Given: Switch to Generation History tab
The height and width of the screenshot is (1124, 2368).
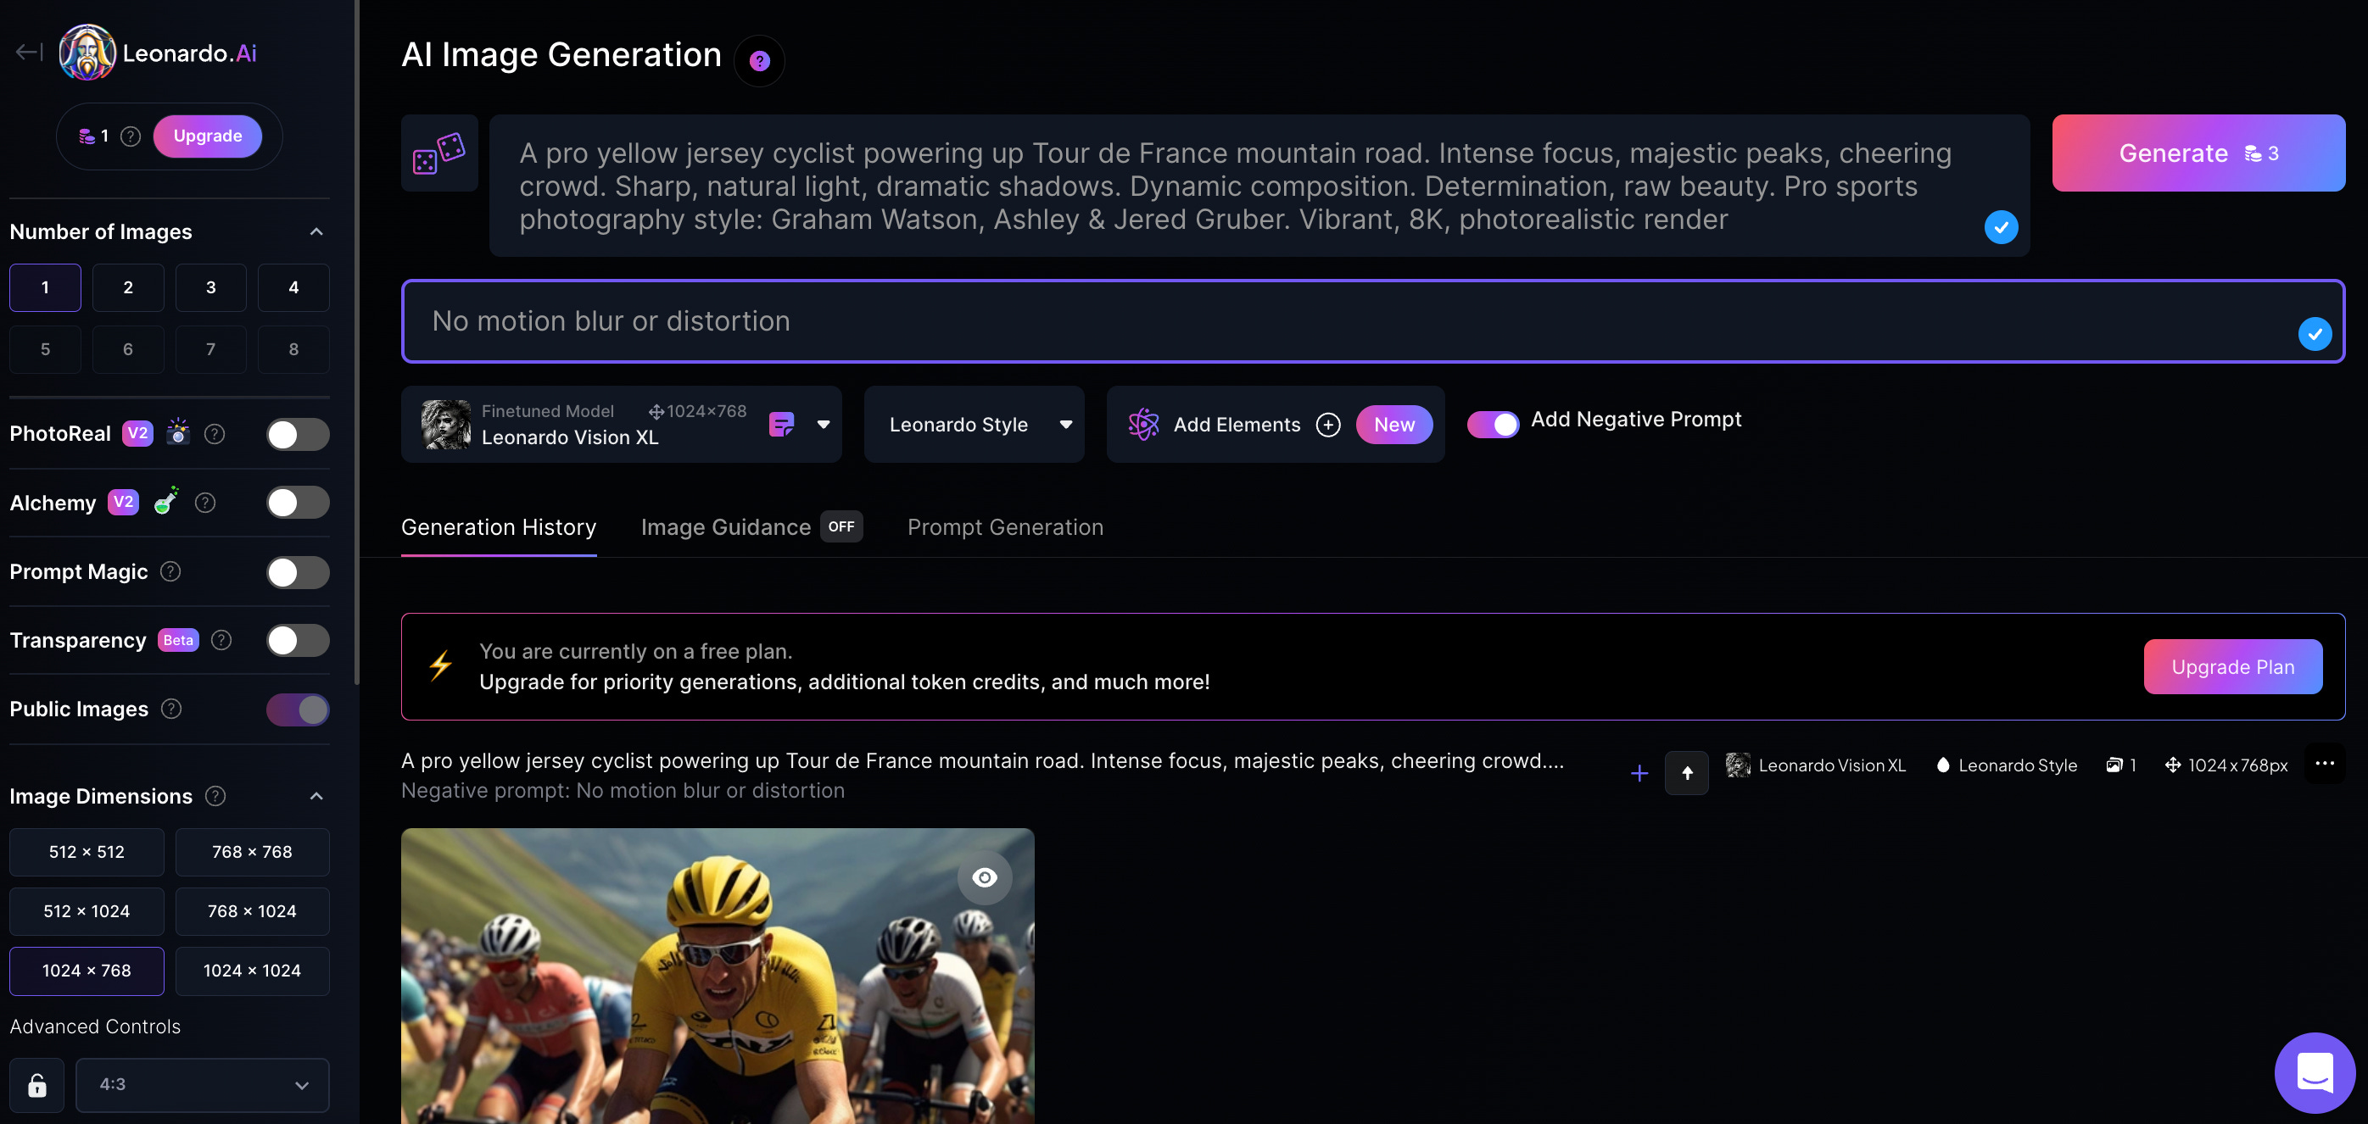Looking at the screenshot, I should 498,527.
